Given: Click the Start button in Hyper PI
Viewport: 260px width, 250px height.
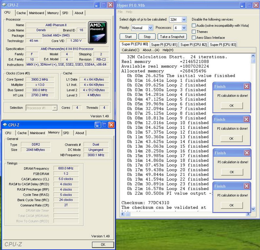Looking at the screenshot, I should 128,37.
